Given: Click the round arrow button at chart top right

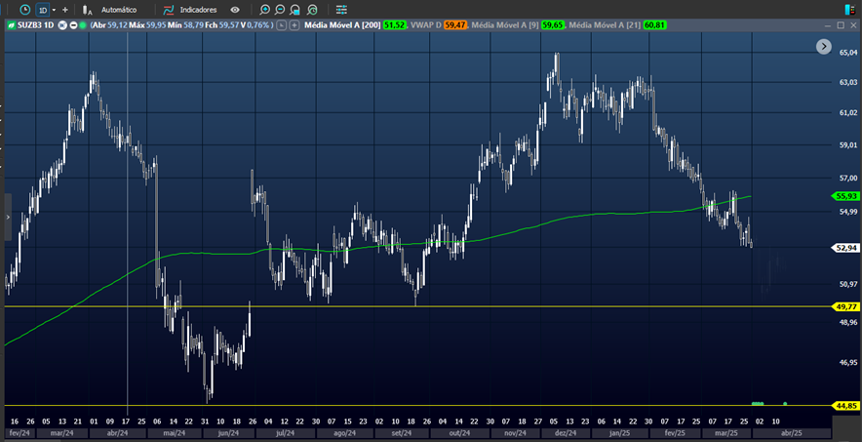Looking at the screenshot, I should 824,46.
